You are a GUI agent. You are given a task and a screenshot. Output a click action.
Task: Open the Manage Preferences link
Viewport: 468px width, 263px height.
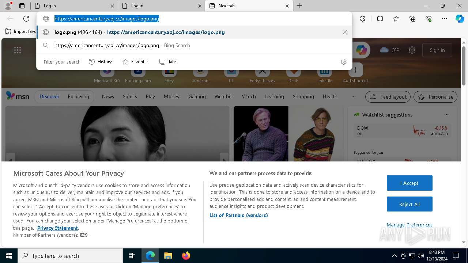(409, 225)
